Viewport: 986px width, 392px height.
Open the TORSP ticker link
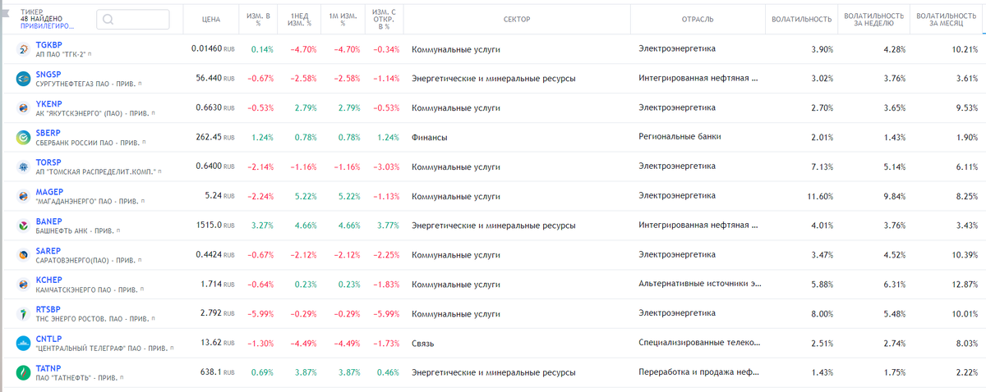(48, 163)
